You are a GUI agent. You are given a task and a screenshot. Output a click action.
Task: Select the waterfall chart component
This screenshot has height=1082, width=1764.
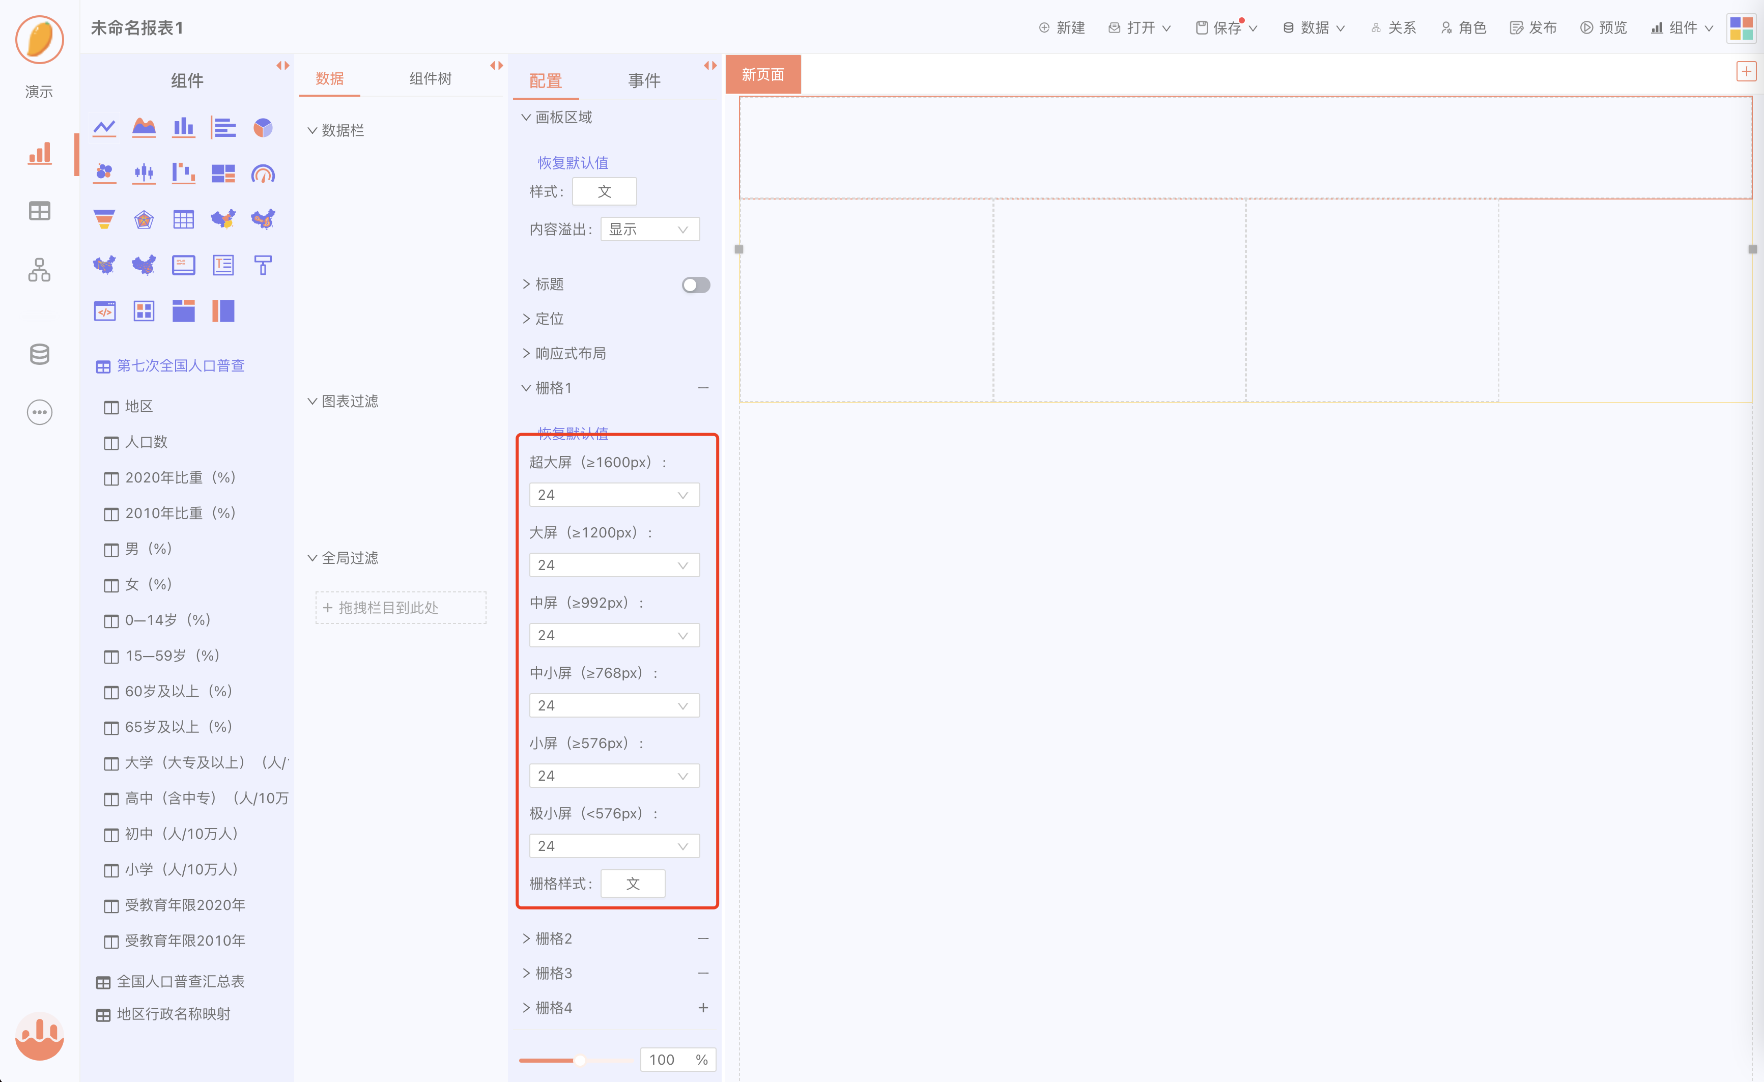click(183, 173)
